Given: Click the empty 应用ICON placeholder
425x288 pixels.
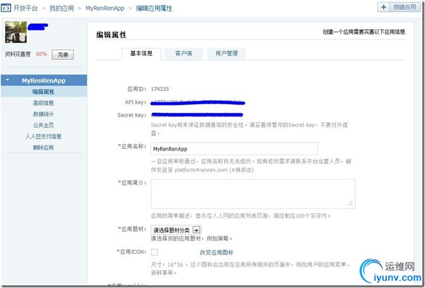Looking at the screenshot, I should click(154, 252).
